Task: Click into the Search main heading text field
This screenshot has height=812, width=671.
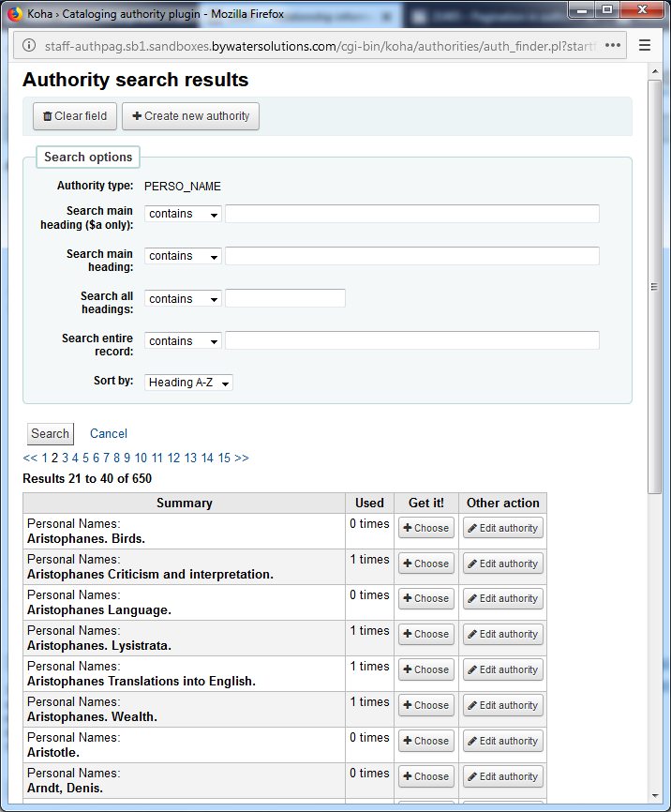Action: [411, 256]
